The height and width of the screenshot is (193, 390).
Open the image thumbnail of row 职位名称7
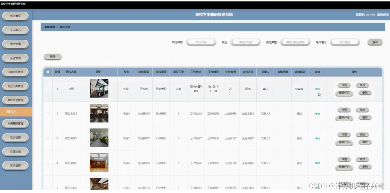pyautogui.click(x=99, y=138)
